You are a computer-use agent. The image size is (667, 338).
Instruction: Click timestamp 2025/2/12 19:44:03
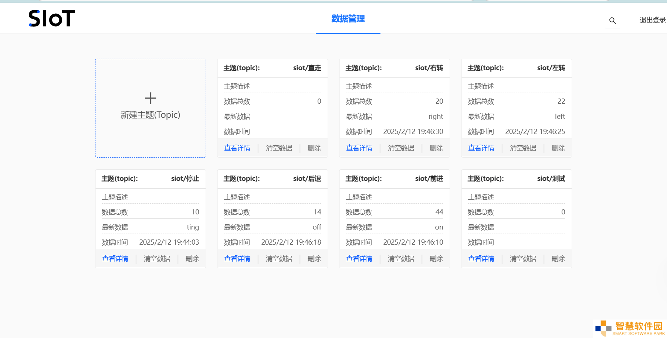(x=169, y=242)
